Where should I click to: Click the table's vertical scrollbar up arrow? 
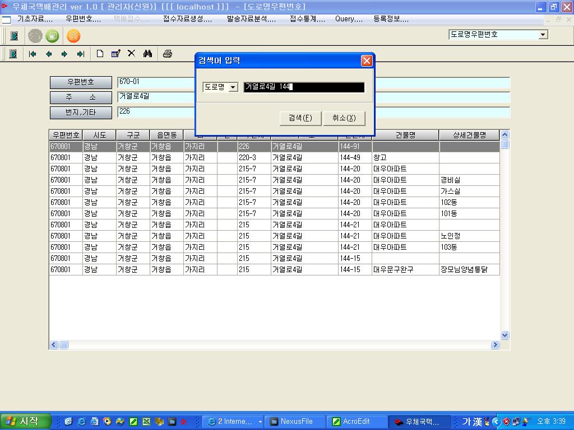(504, 135)
